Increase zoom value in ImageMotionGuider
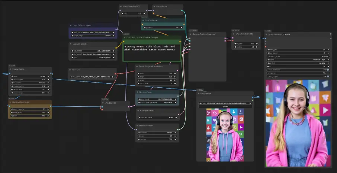This screenshot has height=173, width=337. tap(48, 116)
